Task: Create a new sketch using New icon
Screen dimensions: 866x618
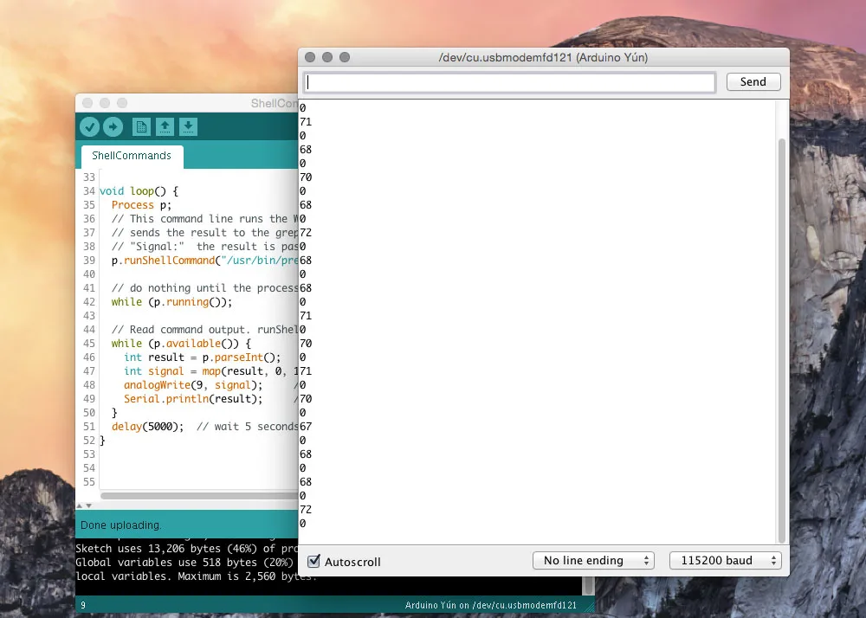Action: pyautogui.click(x=141, y=127)
